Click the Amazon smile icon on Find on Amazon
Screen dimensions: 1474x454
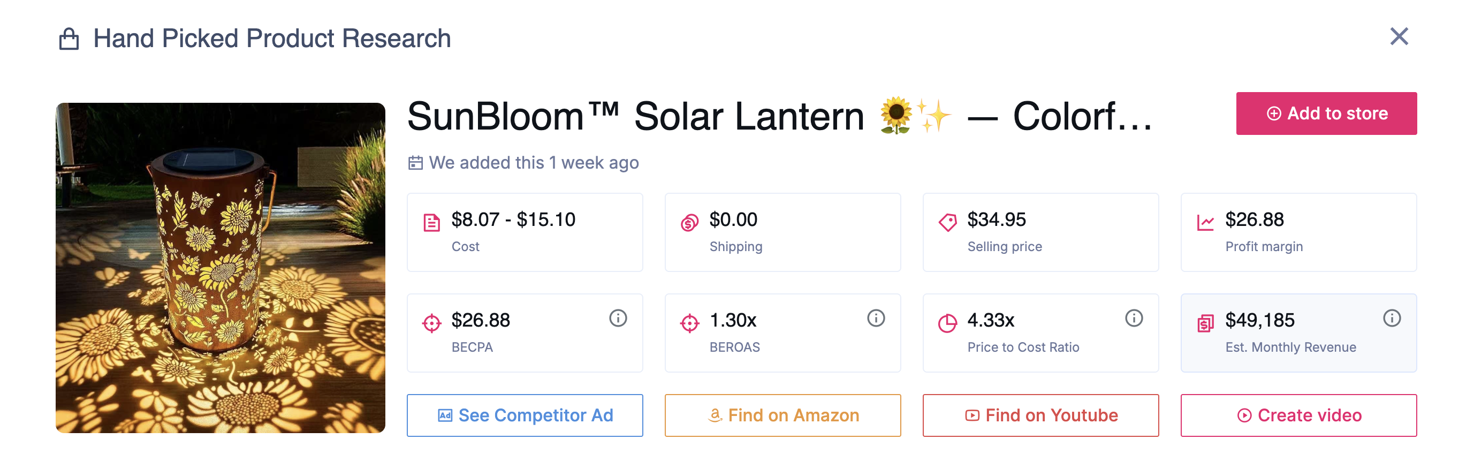(x=715, y=415)
